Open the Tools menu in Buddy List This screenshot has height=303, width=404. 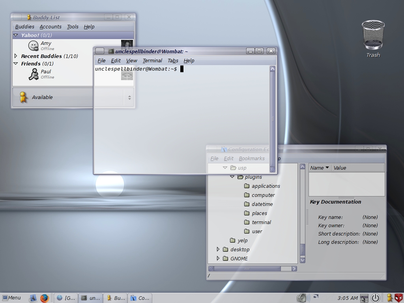[73, 26]
